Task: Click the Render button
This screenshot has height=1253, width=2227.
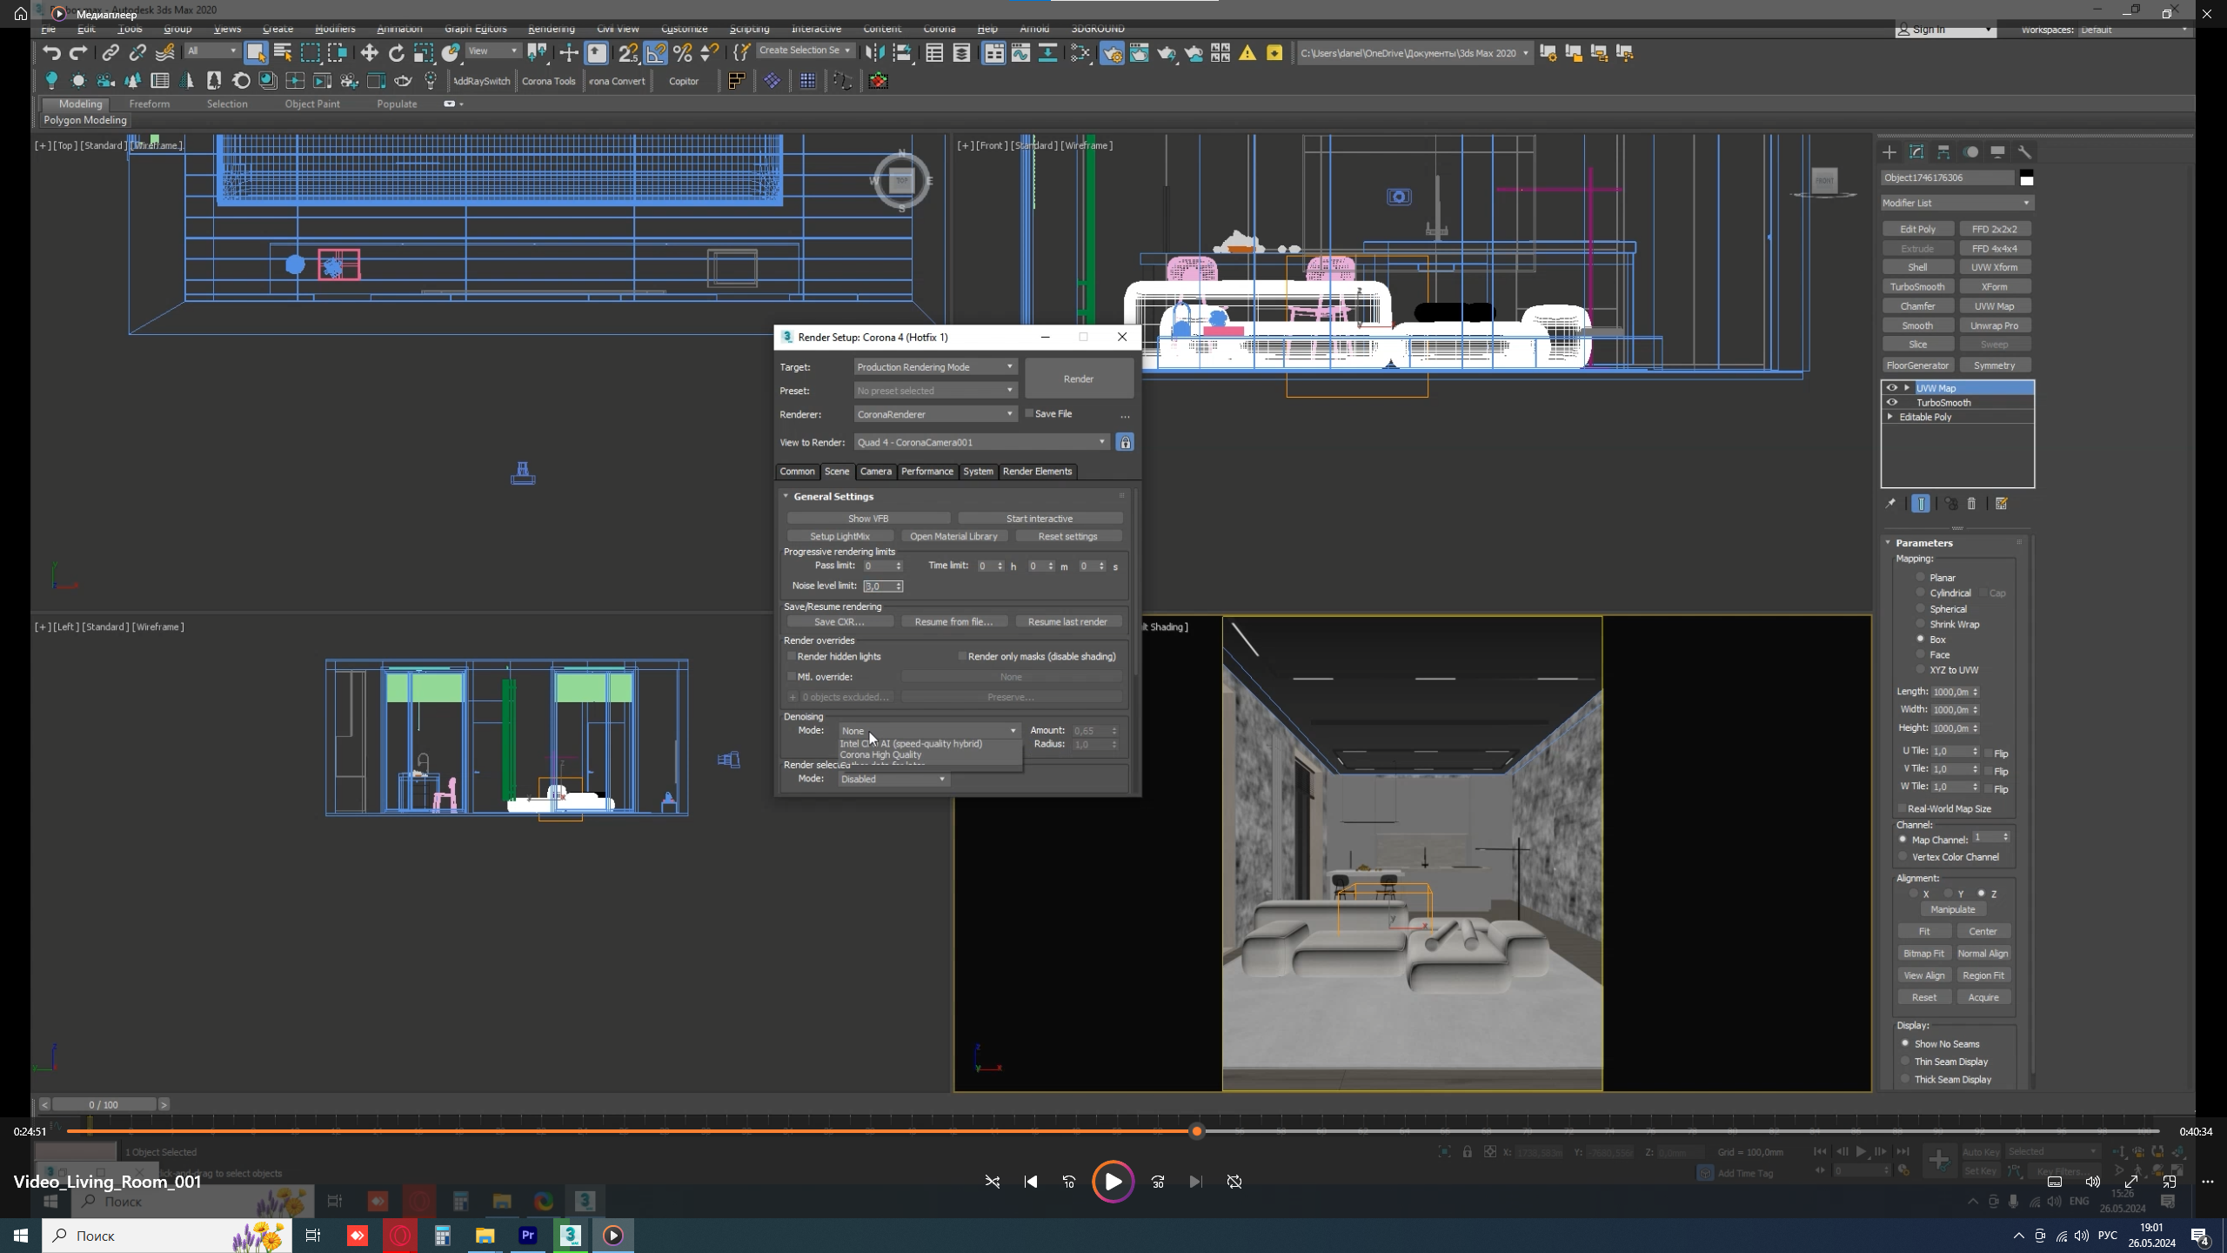Action: click(1078, 379)
